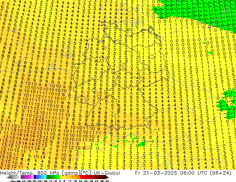Click the '[gdmp]' unit label
236x182 pixels.
tap(71, 173)
